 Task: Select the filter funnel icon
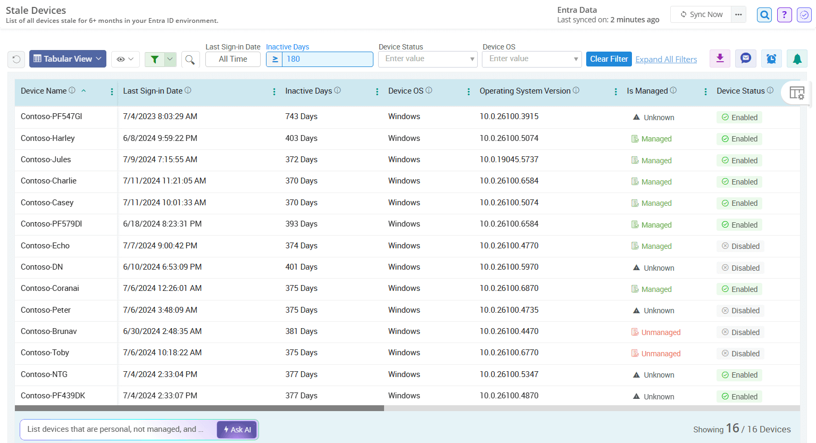[156, 58]
